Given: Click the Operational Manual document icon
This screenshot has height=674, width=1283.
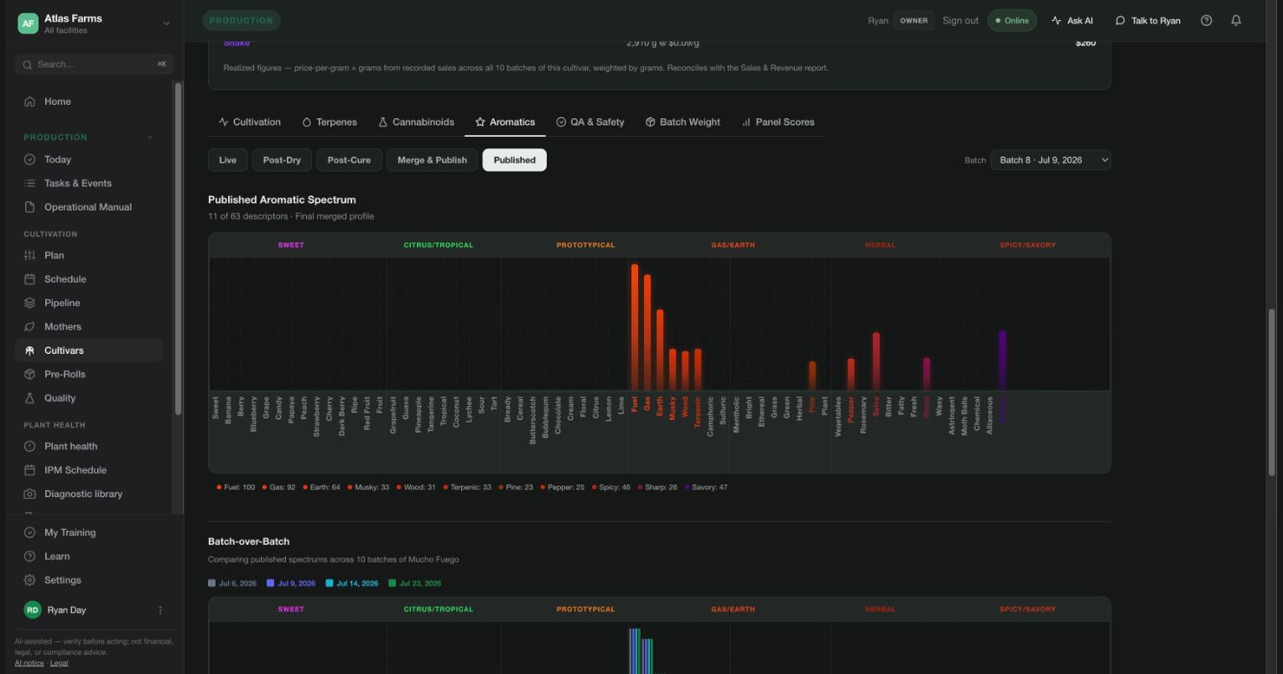Looking at the screenshot, I should pyautogui.click(x=29, y=207).
